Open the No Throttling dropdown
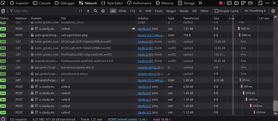 point(255,11)
